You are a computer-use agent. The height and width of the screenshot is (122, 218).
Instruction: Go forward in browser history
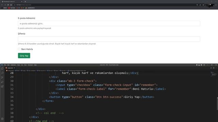pyautogui.click(x=5, y=5)
